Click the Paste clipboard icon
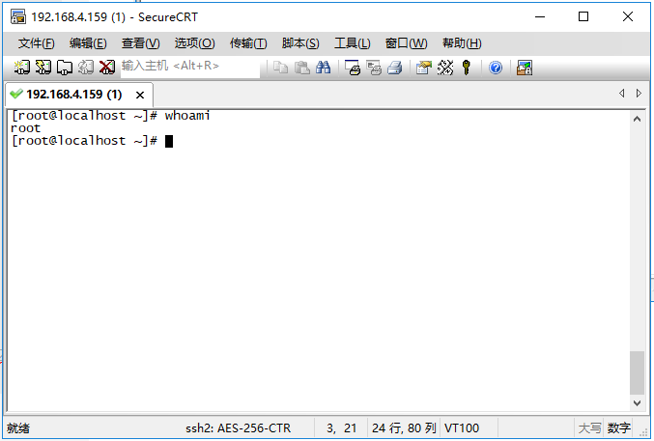Image resolution: width=654 pixels, height=441 pixels. [302, 68]
